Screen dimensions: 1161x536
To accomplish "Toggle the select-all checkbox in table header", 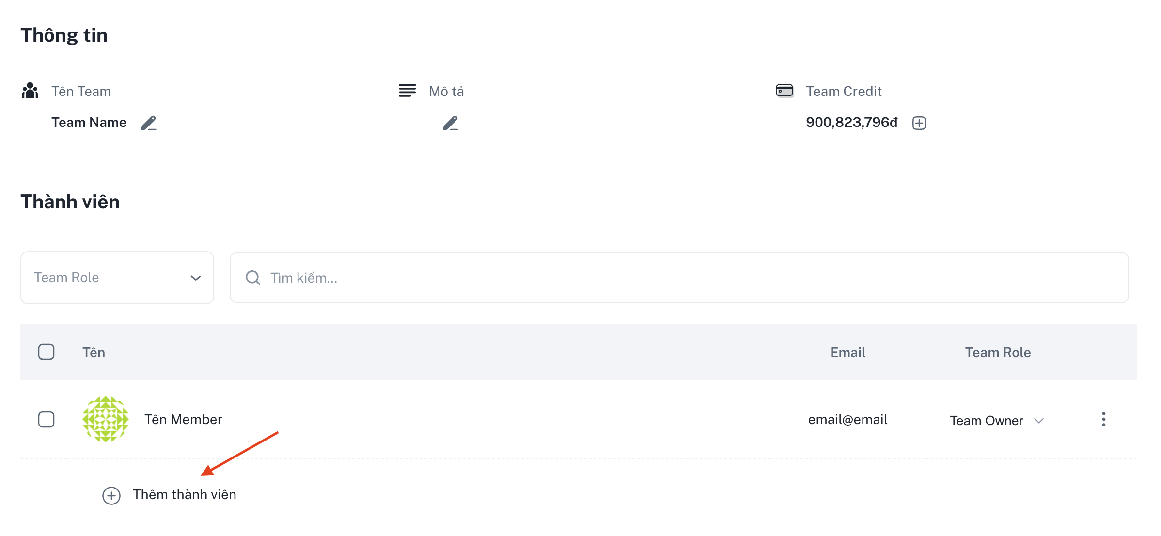I will [47, 352].
